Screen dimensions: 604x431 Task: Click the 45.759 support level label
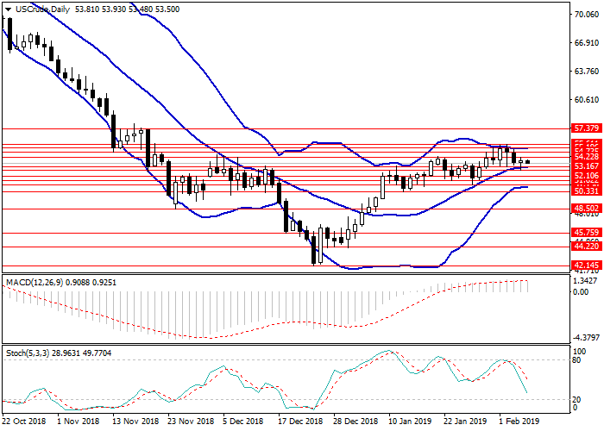(587, 233)
